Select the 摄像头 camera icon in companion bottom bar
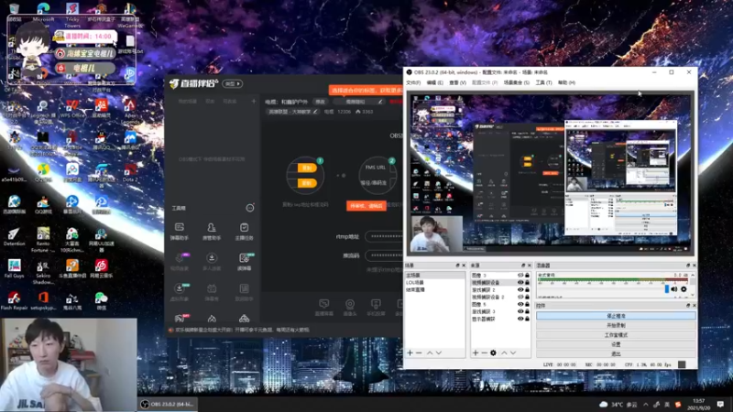Viewport: 733px width, 412px height. pos(350,308)
